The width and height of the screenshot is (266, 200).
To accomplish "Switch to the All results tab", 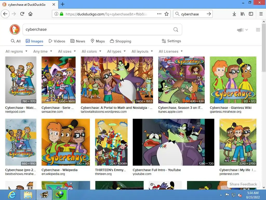I will [x=16, y=41].
